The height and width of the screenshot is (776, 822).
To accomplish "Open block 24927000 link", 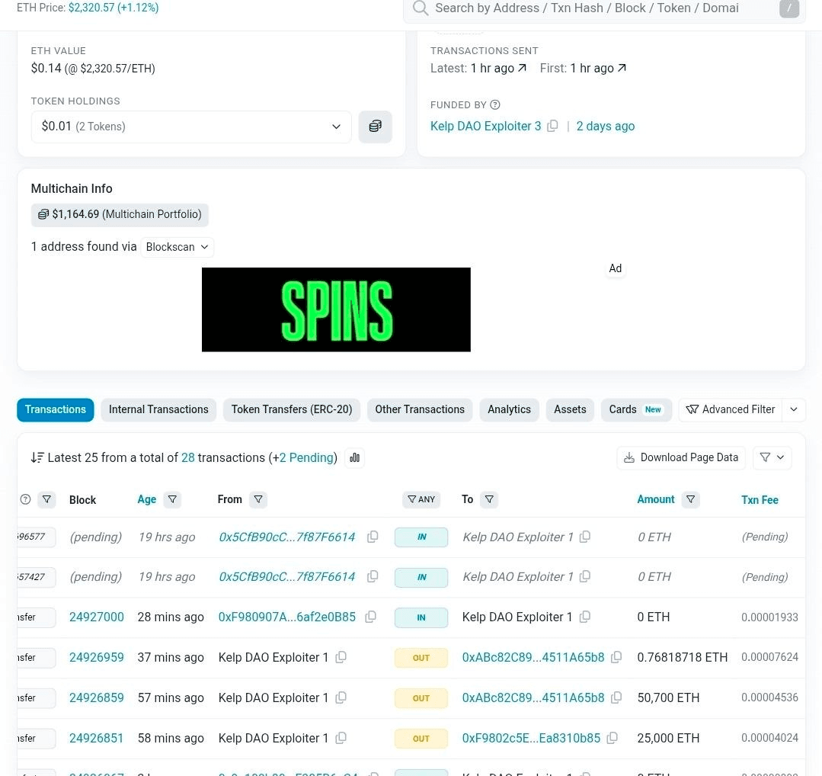I will click(96, 617).
